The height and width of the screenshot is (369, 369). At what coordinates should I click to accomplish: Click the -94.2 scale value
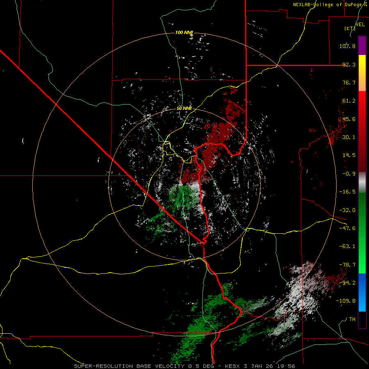point(347,283)
